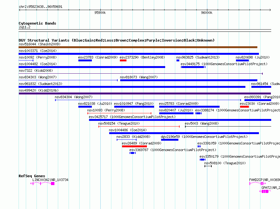
Task: Click esv3449175 1000Genomes variant label
Action: click(224, 64)
